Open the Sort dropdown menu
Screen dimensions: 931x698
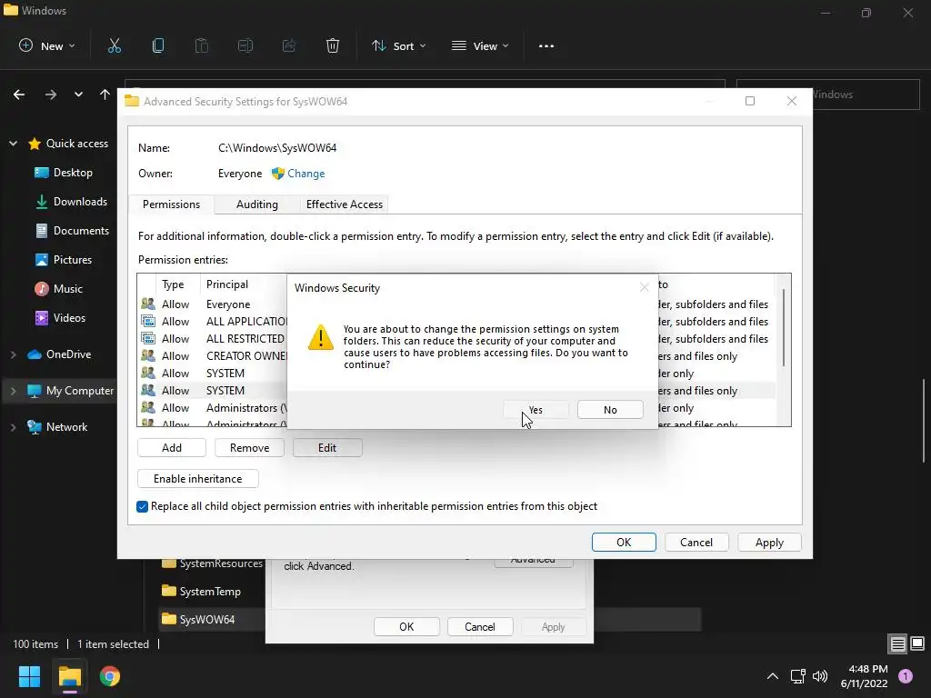pyautogui.click(x=398, y=45)
